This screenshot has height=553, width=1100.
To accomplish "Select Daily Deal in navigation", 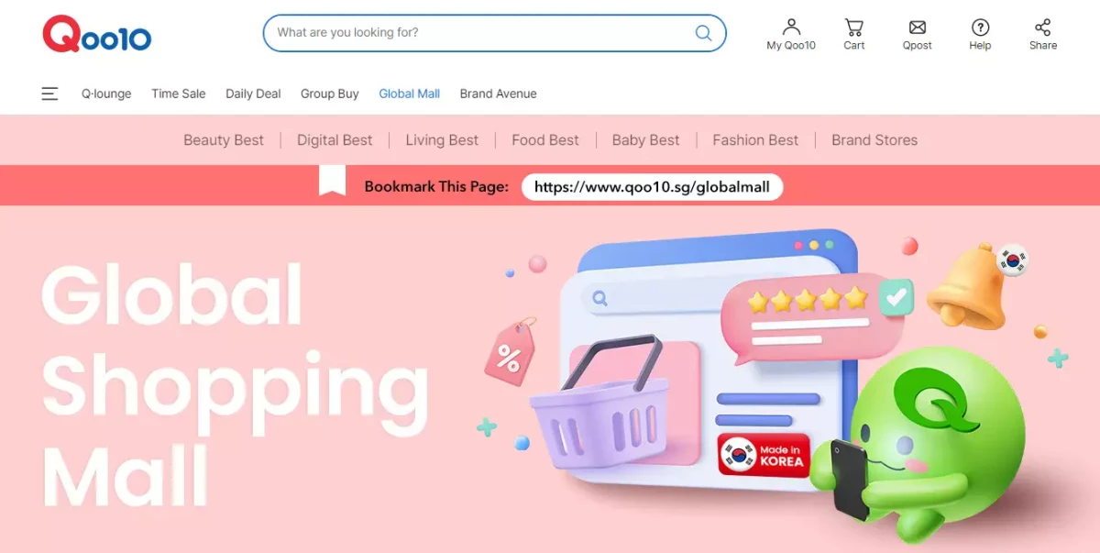I will pos(253,94).
